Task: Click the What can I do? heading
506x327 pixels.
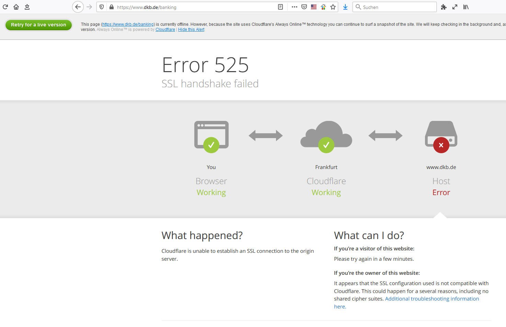Action: pos(369,235)
